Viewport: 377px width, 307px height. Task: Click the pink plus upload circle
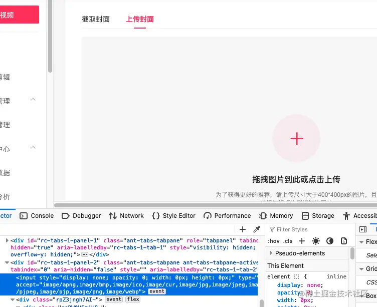[296, 139]
